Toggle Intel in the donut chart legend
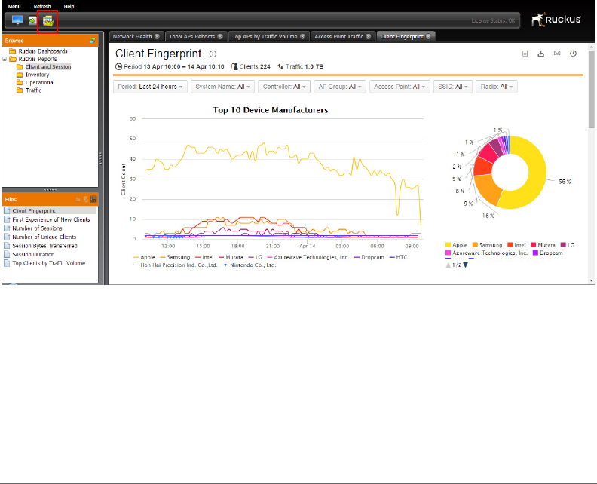 [x=516, y=245]
